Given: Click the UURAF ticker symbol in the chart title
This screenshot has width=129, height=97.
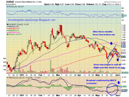Looking at the screenshot, I should click(10, 2).
